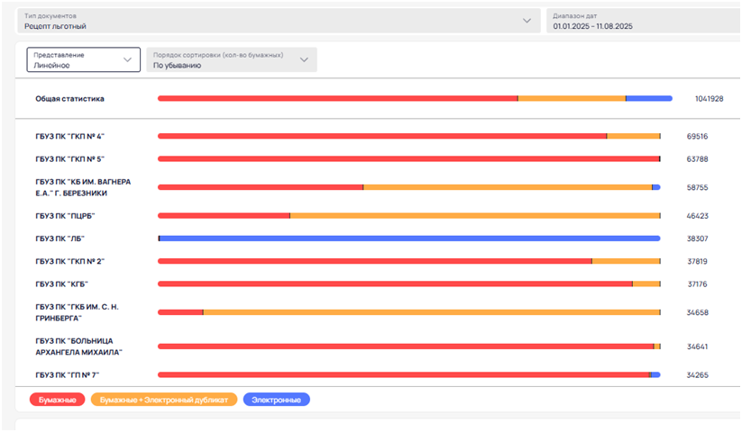
Task: Click orange segment of ГКБ Гринберга bar
Action: click(x=432, y=312)
